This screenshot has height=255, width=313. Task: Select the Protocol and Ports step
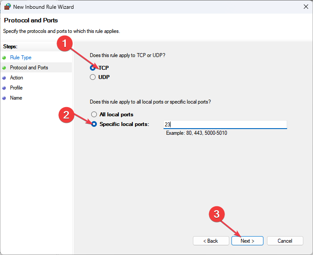[29, 68]
